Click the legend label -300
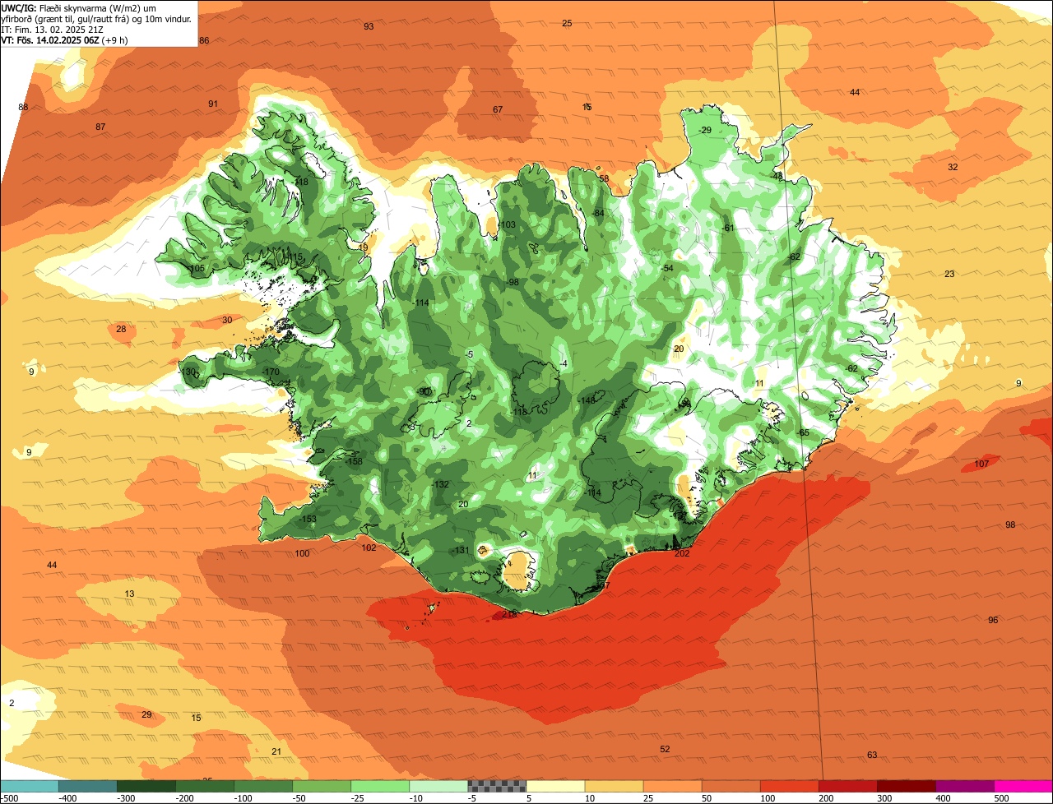 124,798
